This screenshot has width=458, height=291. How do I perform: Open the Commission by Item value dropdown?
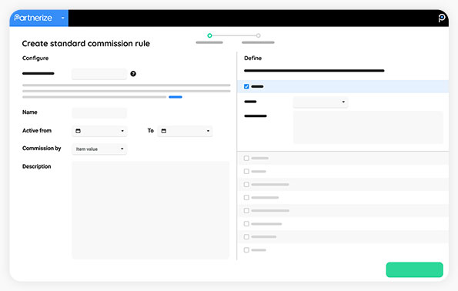pyautogui.click(x=99, y=149)
